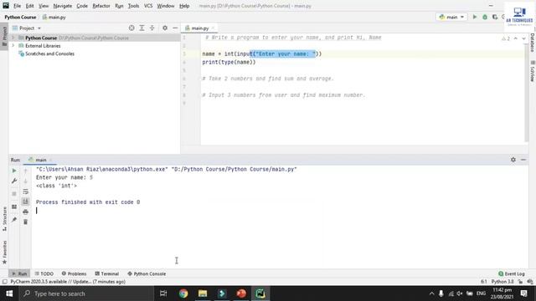536x301 pixels.
Task: Open the VCS menu
Action: 148,6
